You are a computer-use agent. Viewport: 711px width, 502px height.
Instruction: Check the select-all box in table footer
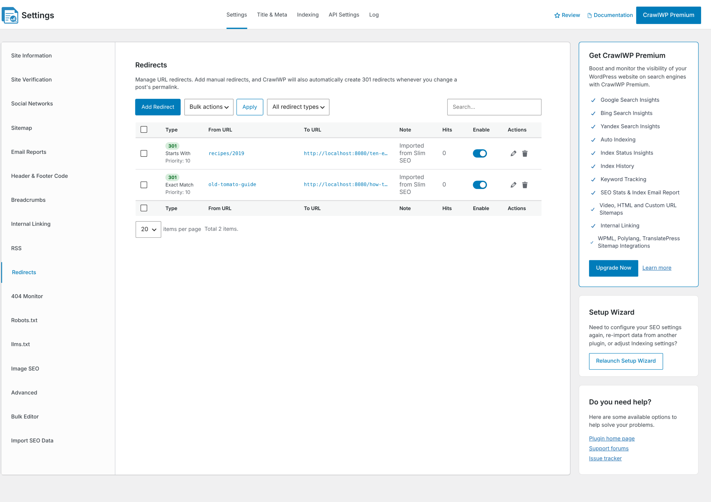(144, 208)
